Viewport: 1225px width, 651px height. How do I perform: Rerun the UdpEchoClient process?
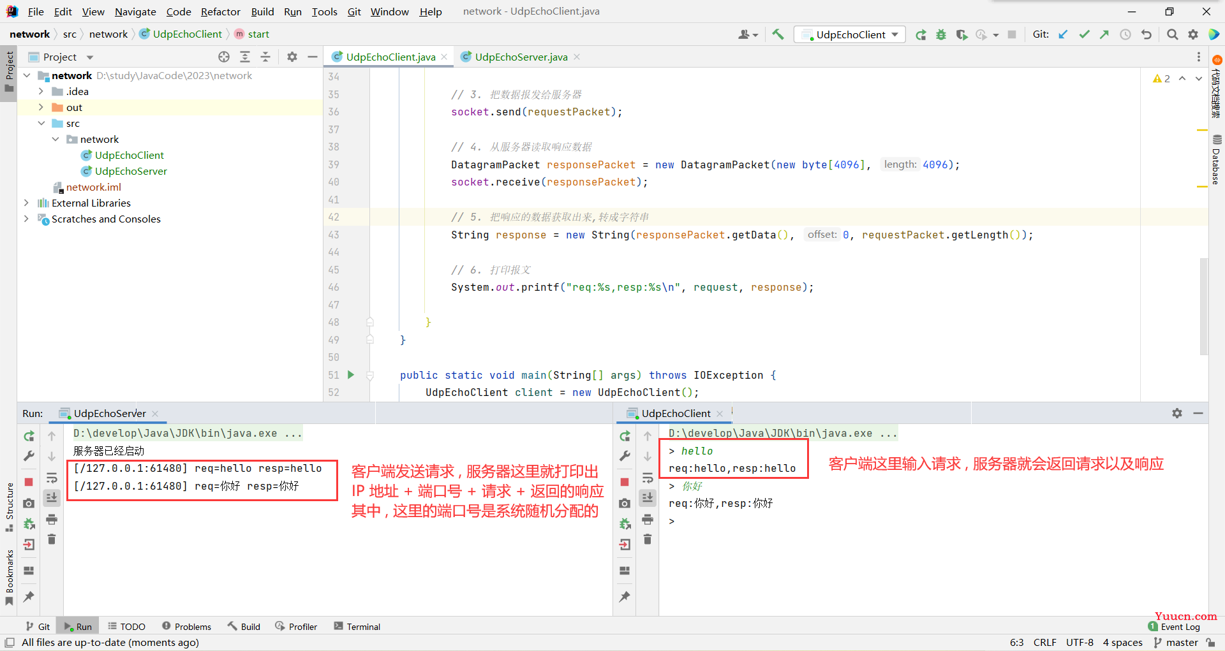pyautogui.click(x=625, y=436)
